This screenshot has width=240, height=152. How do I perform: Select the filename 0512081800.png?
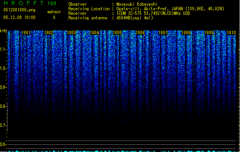coord(19,10)
